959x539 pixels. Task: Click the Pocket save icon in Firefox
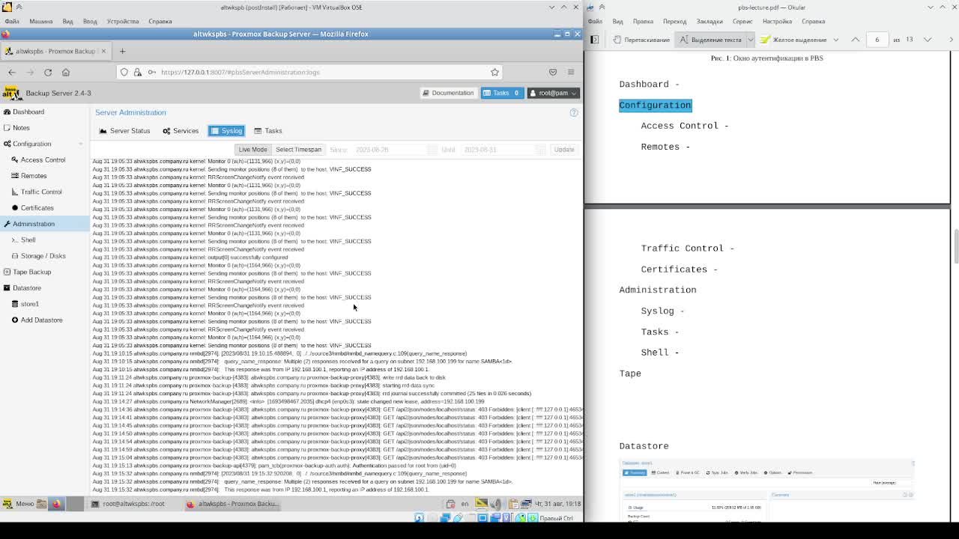[553, 72]
